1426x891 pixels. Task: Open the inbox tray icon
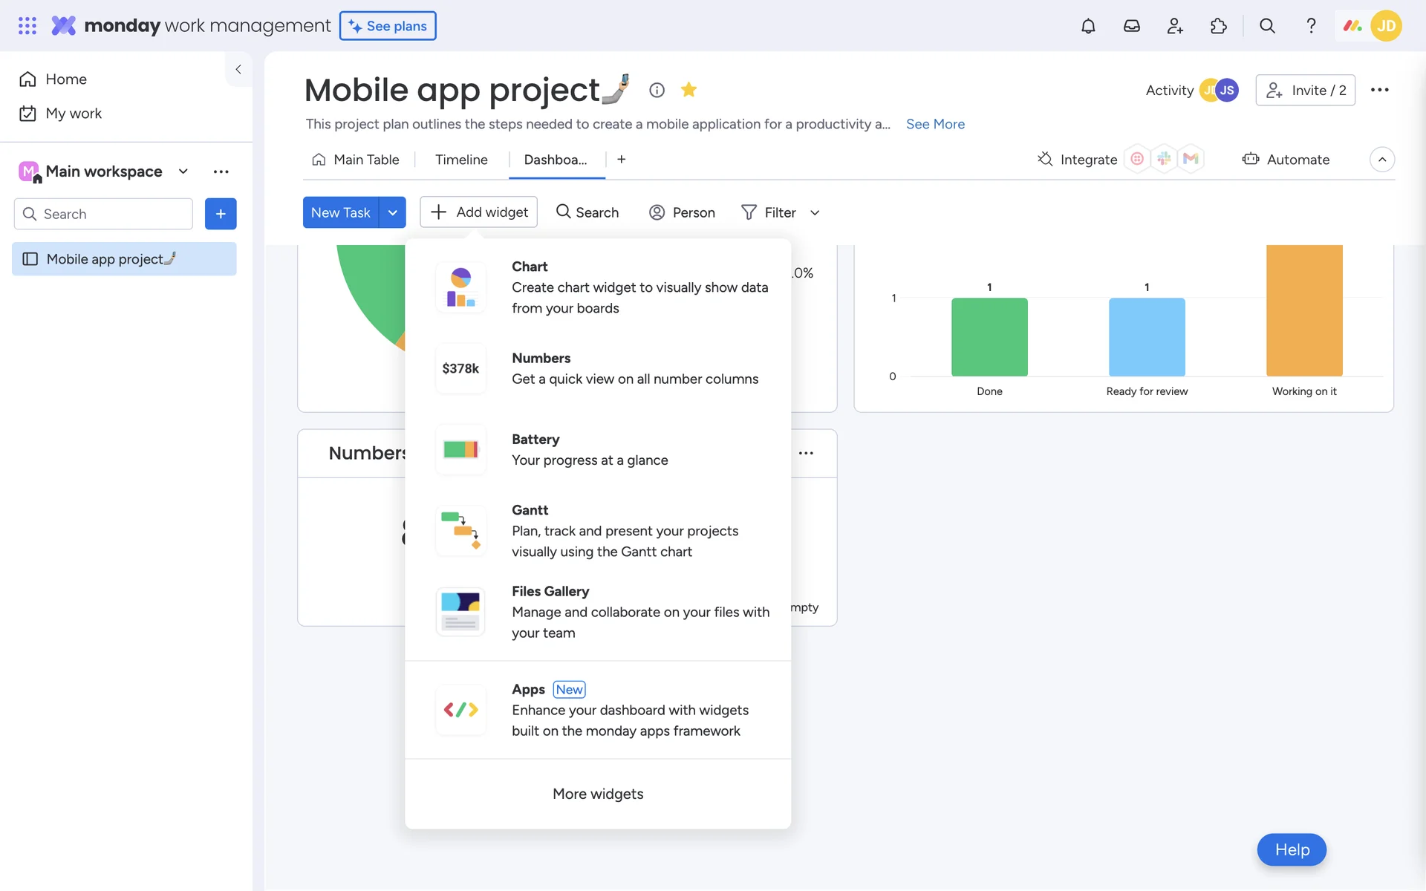tap(1131, 26)
